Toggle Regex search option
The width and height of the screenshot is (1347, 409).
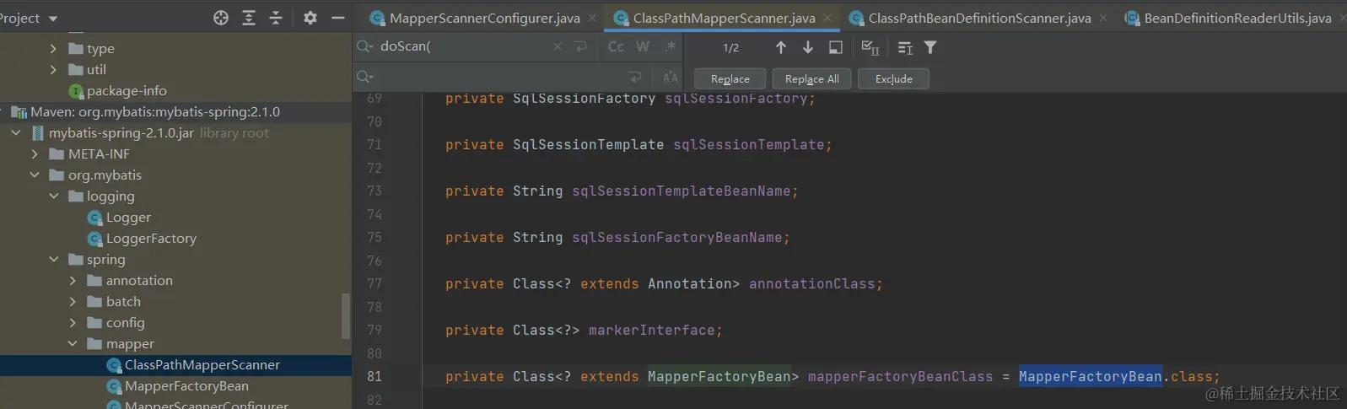670,46
